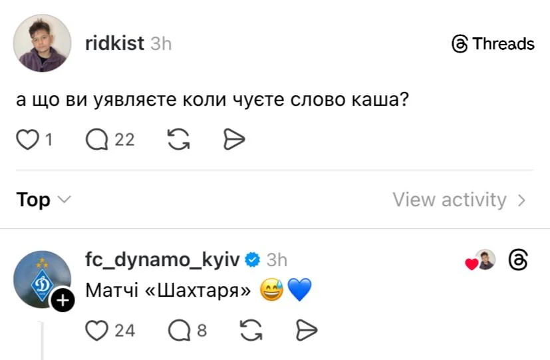Open View activity
The width and height of the screenshot is (550, 360).
[x=459, y=200]
